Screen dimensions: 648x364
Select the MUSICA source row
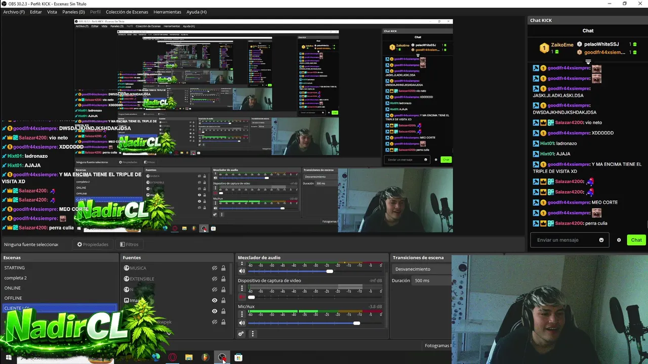coord(175,268)
